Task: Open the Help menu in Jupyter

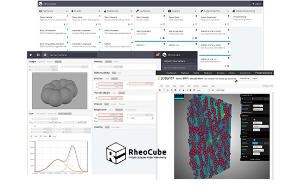Action: pyautogui.click(x=213, y=86)
